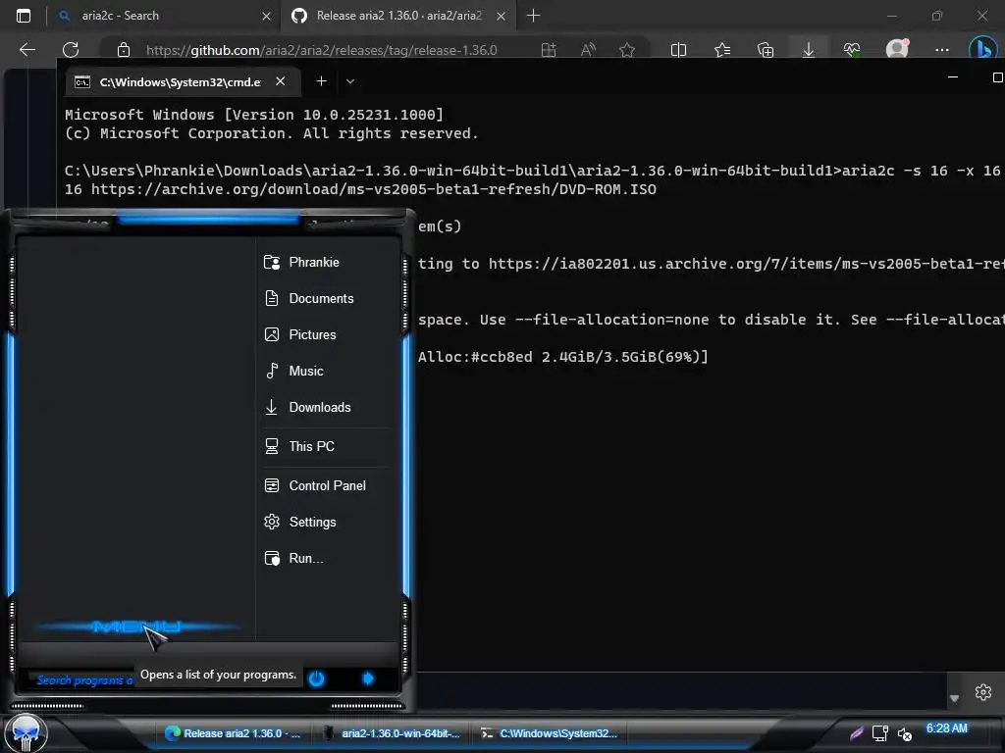The width and height of the screenshot is (1005, 753).
Task: Click the browser profile avatar
Action: pos(897,49)
